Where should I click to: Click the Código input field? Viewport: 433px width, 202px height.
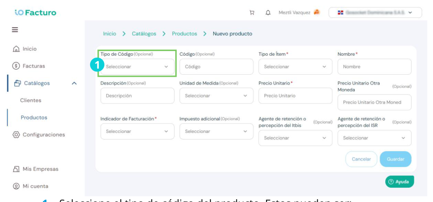pos(216,67)
